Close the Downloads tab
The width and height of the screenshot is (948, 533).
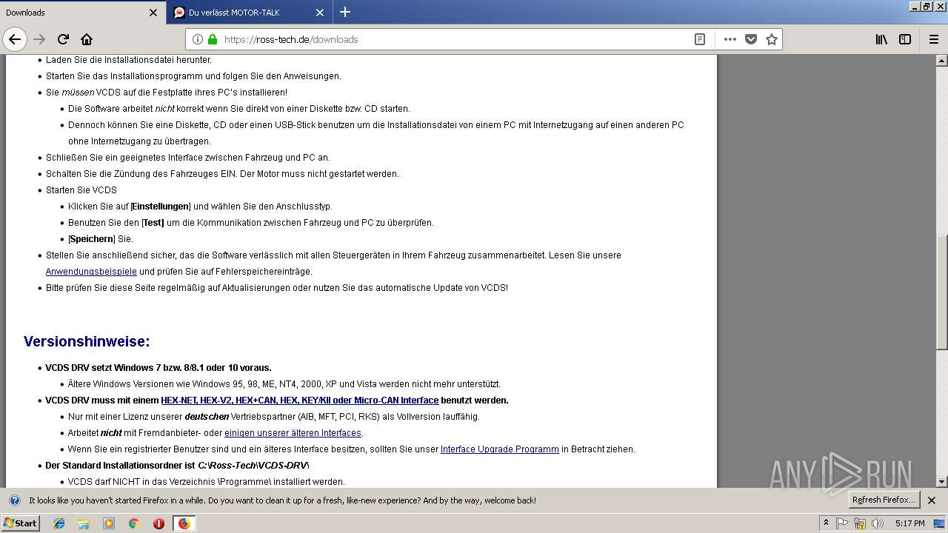(x=153, y=13)
